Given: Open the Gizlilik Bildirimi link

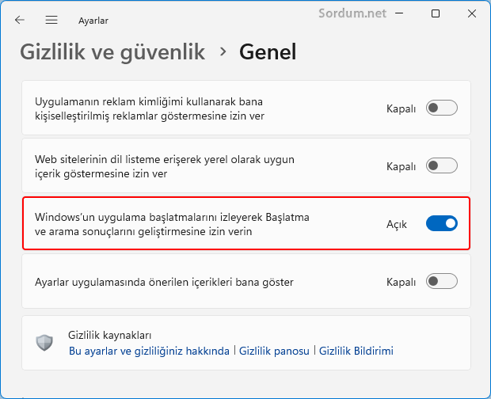Looking at the screenshot, I should tap(356, 351).
